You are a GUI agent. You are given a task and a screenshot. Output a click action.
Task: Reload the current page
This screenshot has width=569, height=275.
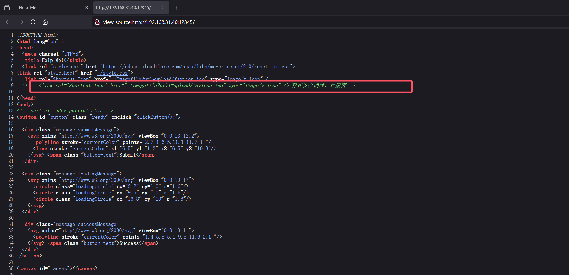pos(33,22)
